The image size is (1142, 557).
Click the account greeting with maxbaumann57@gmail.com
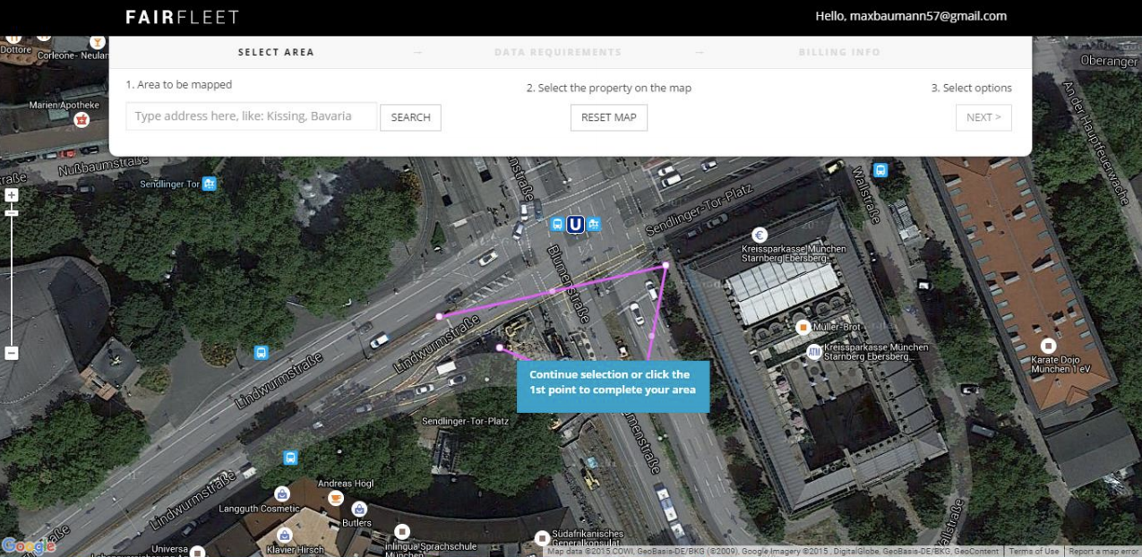tap(911, 16)
